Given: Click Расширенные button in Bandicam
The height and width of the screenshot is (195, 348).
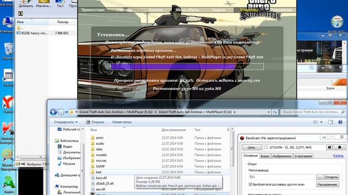Looking at the screenshot, I should point(327,184).
